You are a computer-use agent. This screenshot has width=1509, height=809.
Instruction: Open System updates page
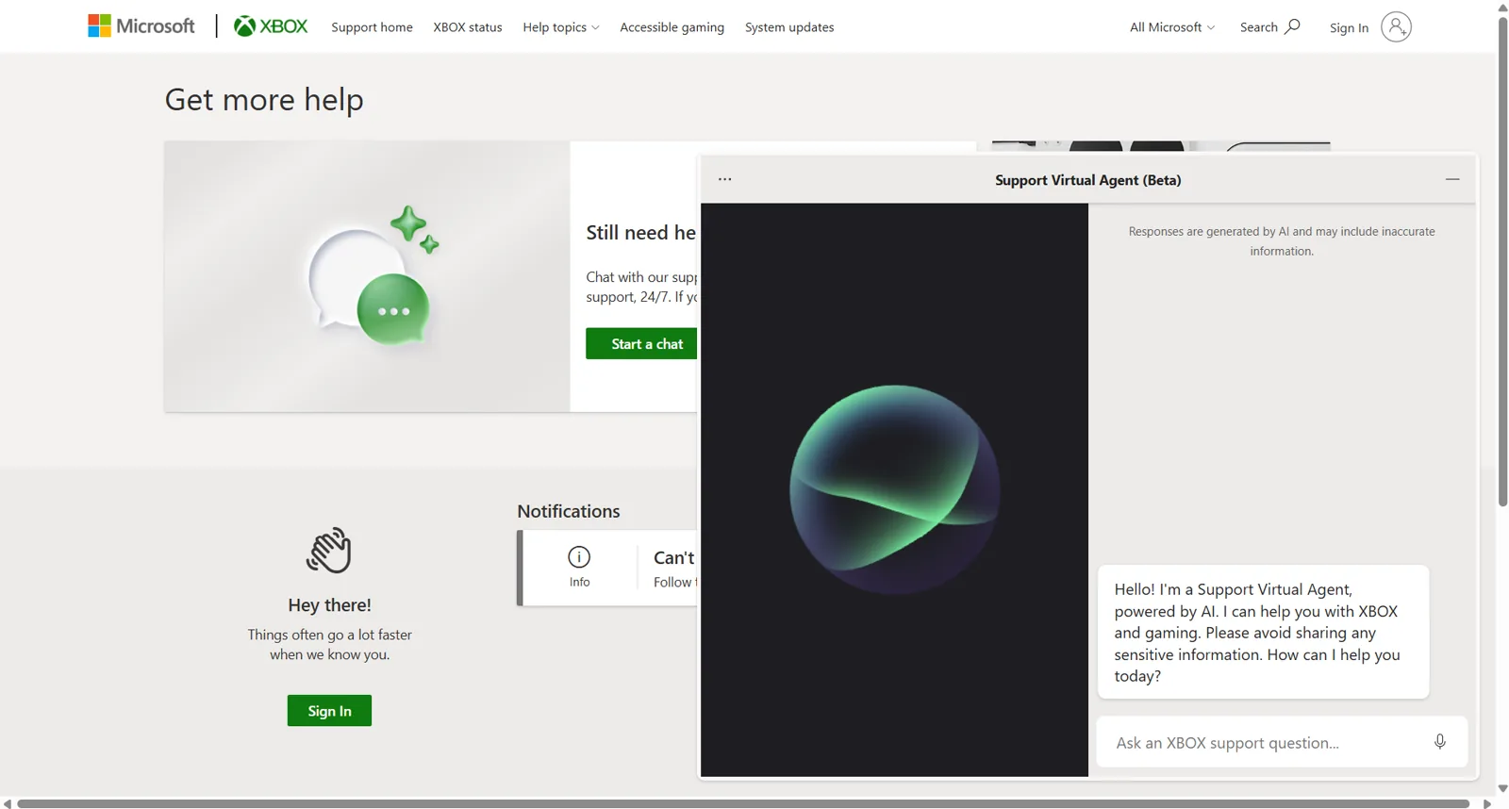(x=789, y=27)
